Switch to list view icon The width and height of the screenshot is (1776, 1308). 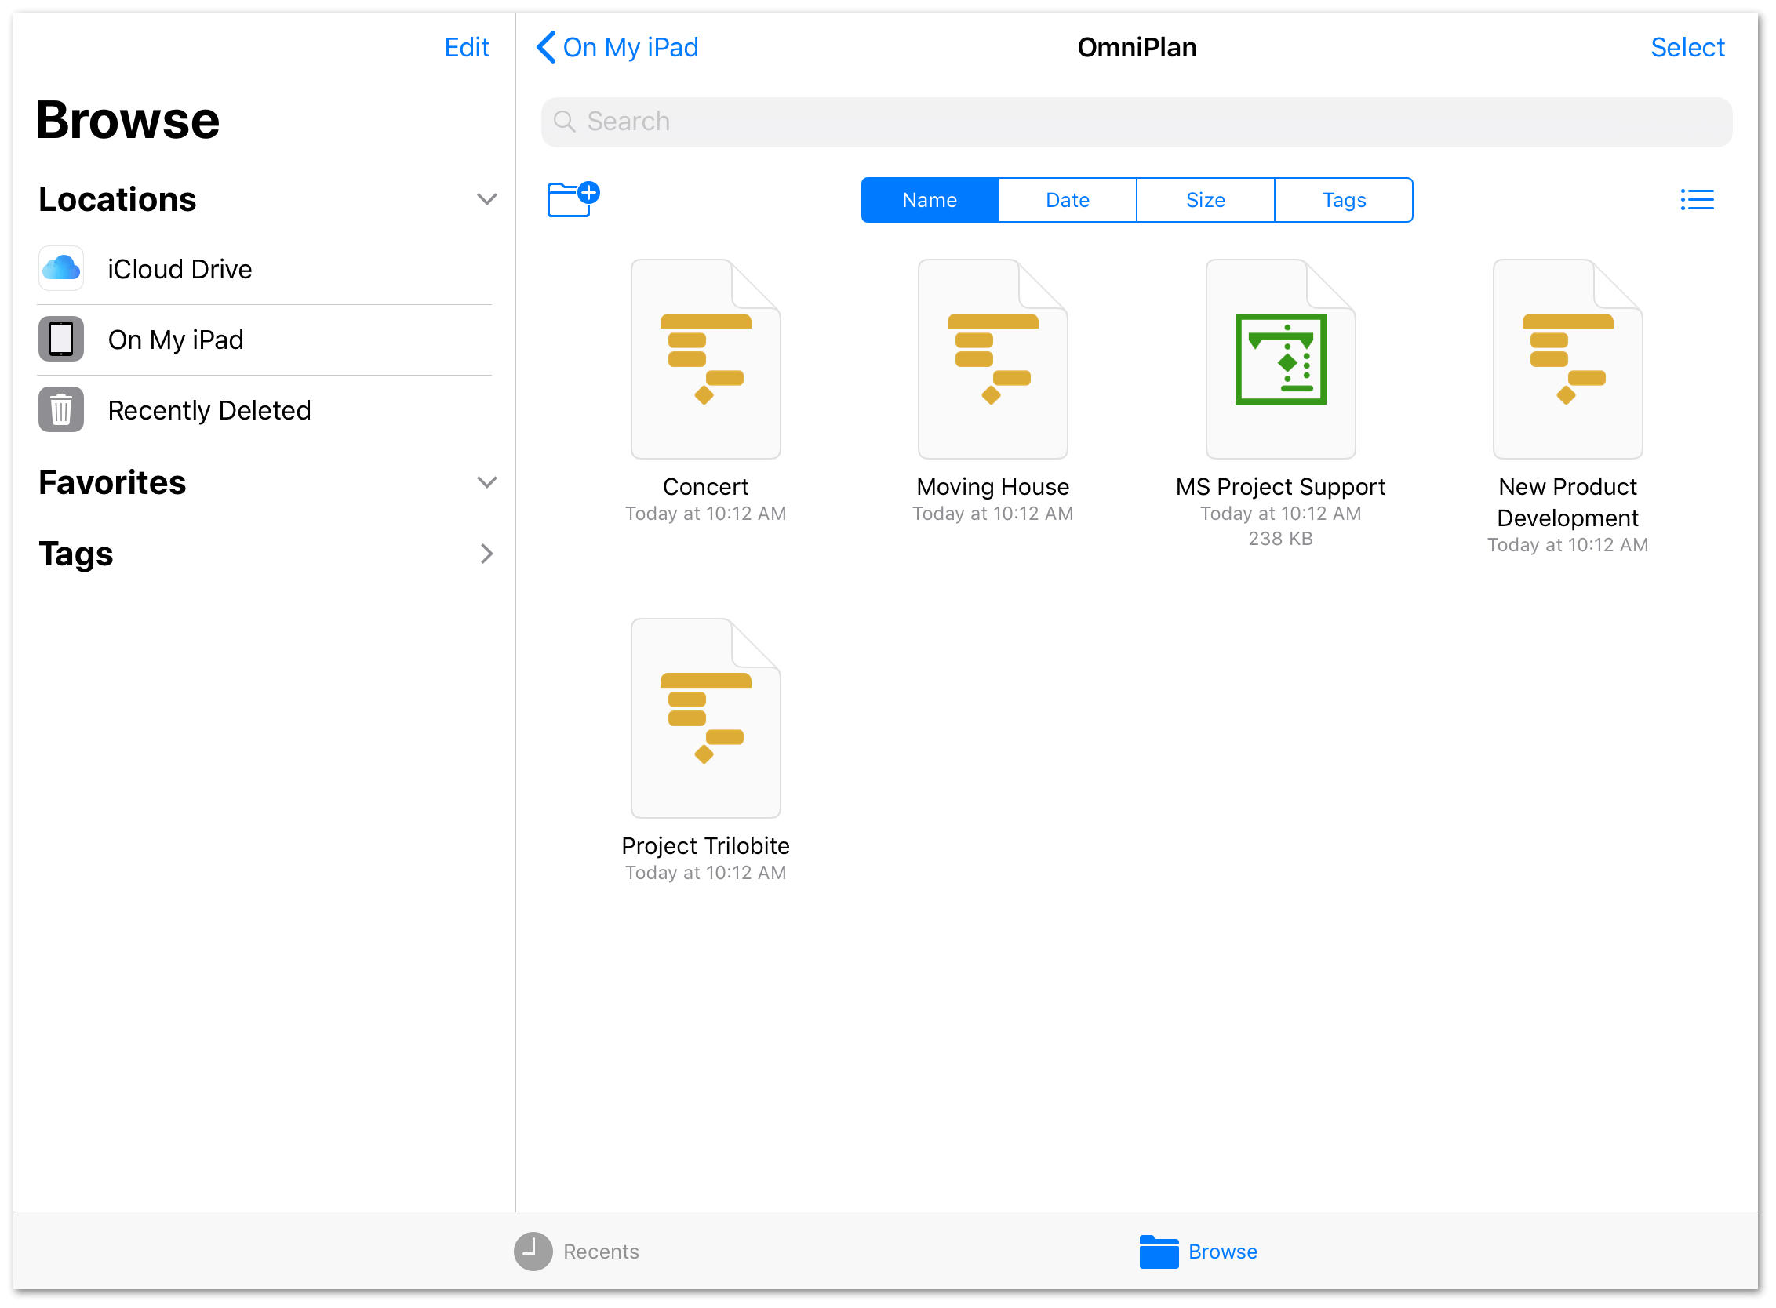click(1696, 199)
